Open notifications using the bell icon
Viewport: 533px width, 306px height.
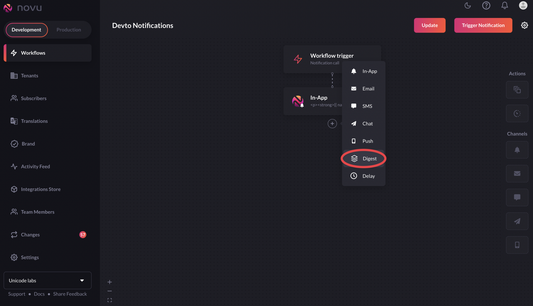tap(504, 5)
